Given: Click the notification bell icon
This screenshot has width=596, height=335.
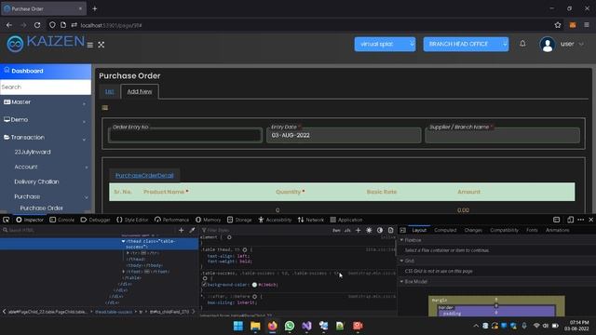Looking at the screenshot, I should (522, 44).
